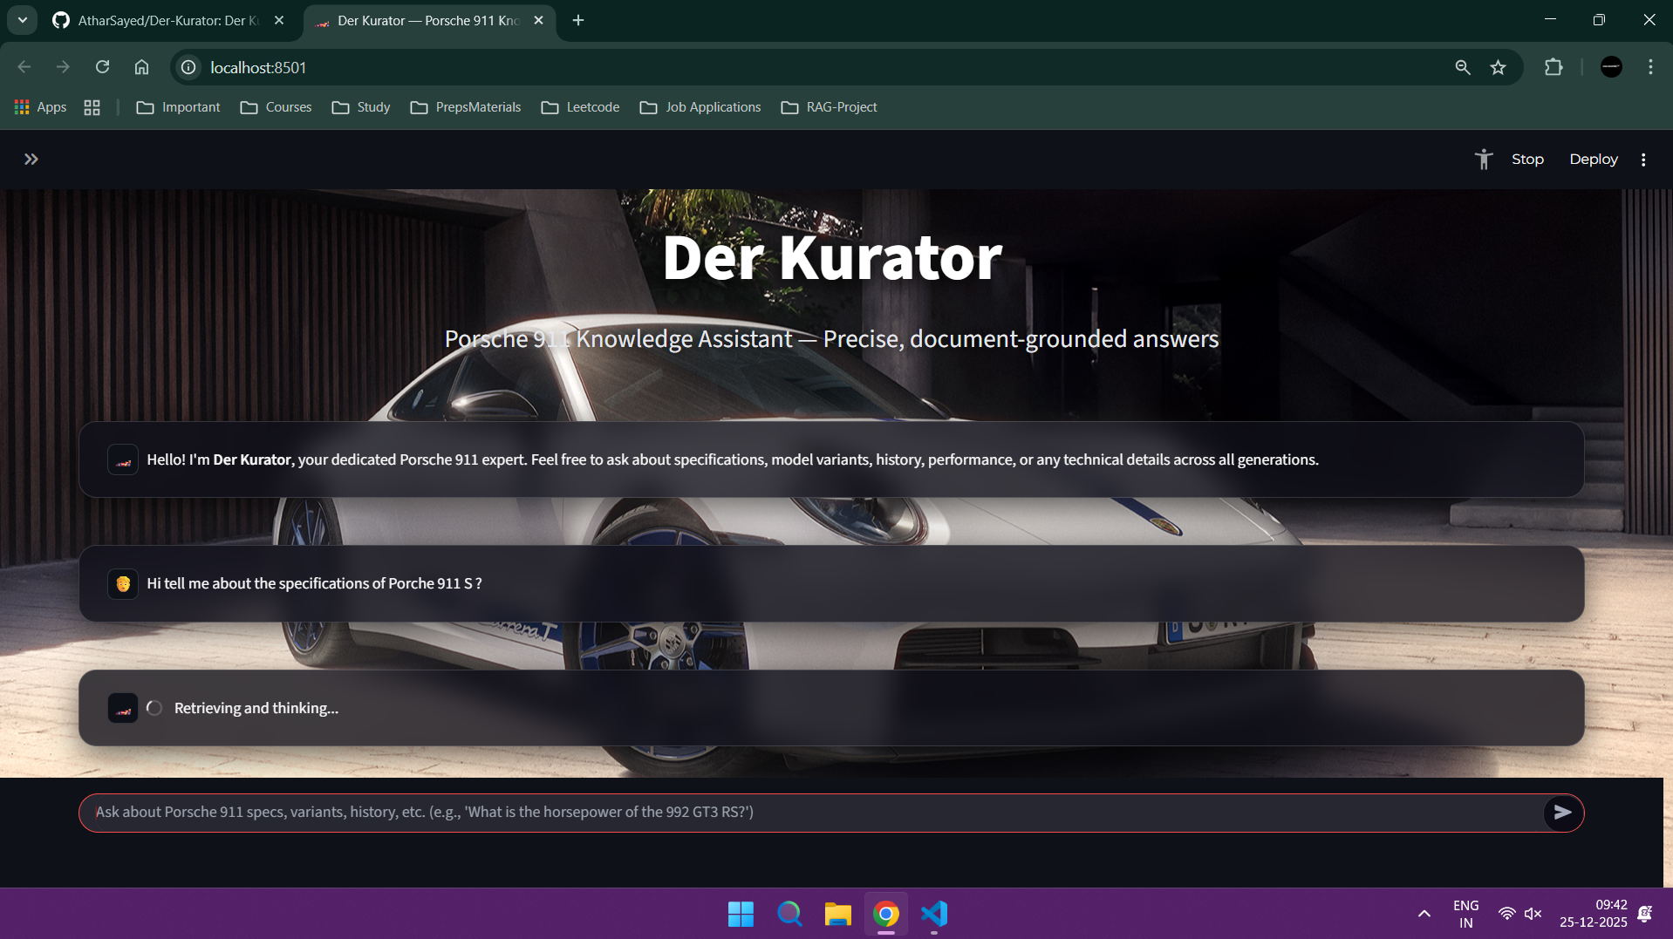Expand the app sidebar with double-chevron icon
The image size is (1673, 939).
tap(32, 159)
